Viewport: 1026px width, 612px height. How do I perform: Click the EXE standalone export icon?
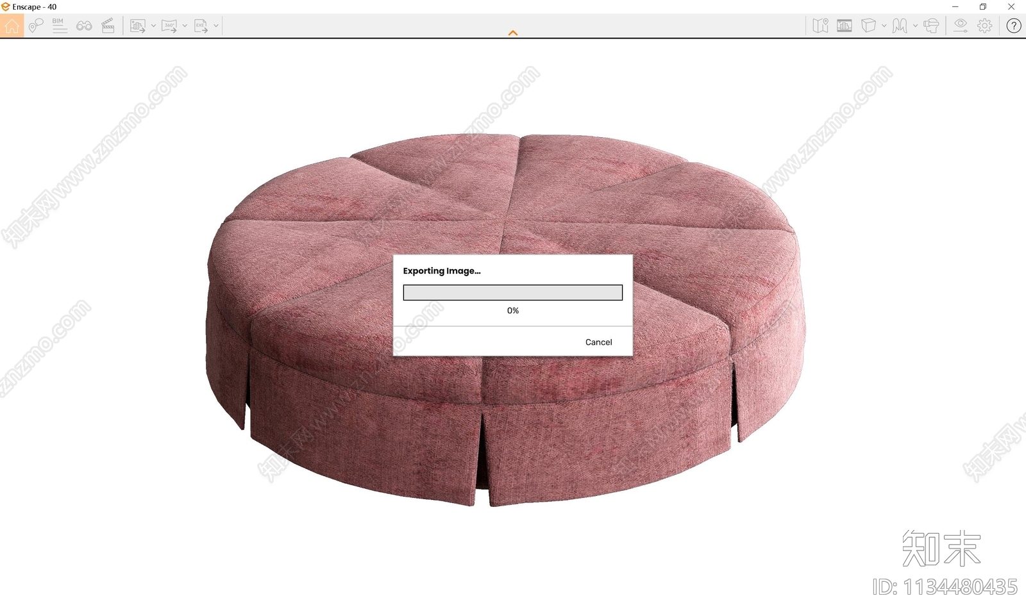201,26
